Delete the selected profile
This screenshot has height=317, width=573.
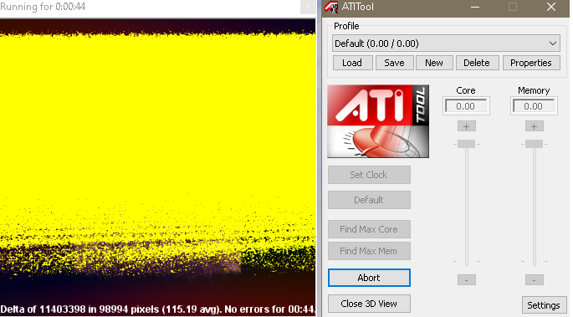[477, 63]
